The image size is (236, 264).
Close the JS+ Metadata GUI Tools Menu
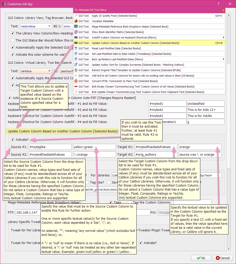click(223, 10)
